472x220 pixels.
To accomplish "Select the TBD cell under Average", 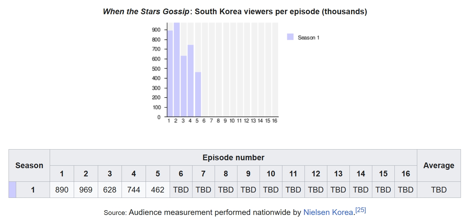I will click(438, 190).
